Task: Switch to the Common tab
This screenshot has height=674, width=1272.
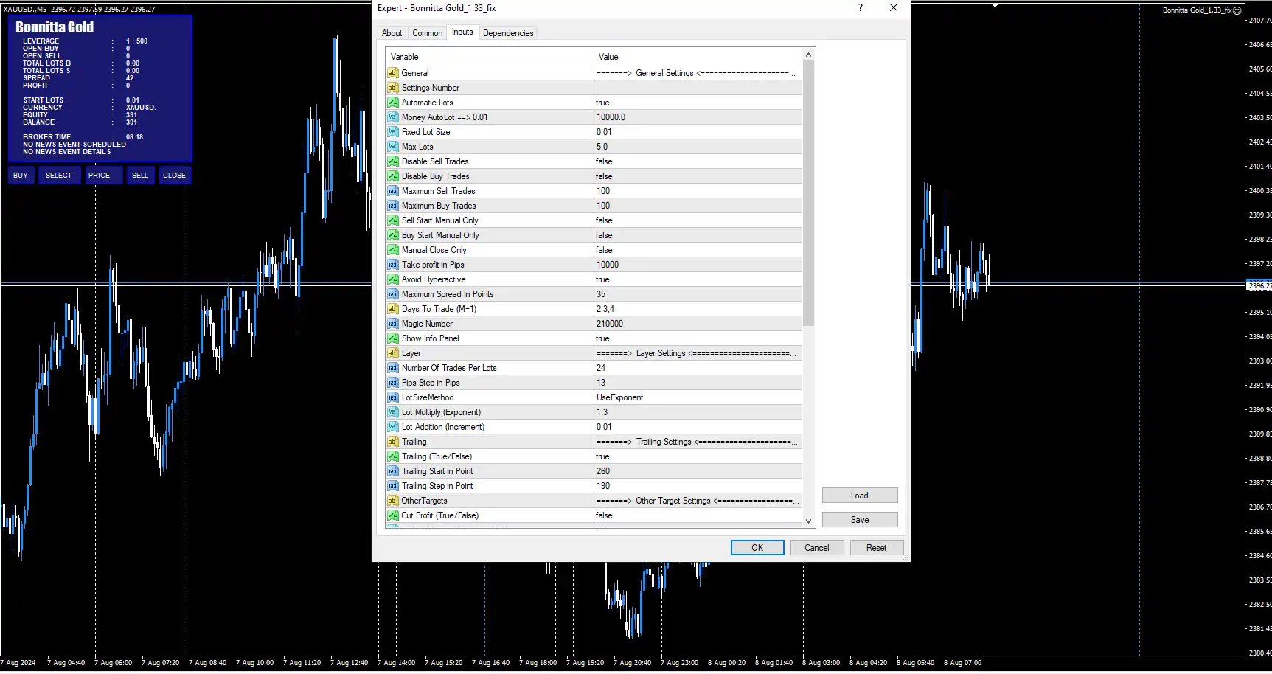Action: point(428,33)
